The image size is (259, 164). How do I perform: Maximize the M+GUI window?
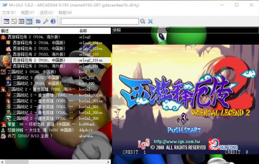[237, 5]
